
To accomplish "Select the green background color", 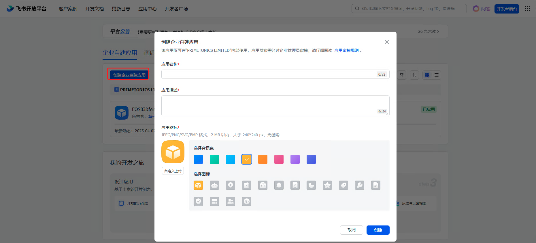I will (x=214, y=159).
